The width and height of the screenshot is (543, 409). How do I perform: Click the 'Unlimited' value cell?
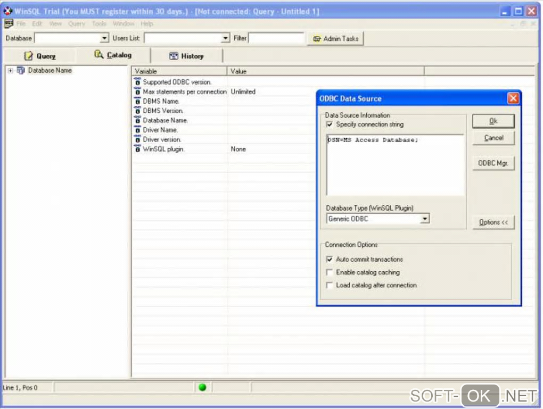tap(243, 91)
